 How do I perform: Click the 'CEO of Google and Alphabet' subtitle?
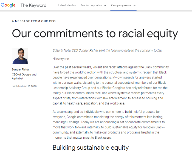(x=24, y=76)
